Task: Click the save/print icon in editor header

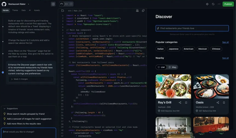Action: [x=137, y=11]
